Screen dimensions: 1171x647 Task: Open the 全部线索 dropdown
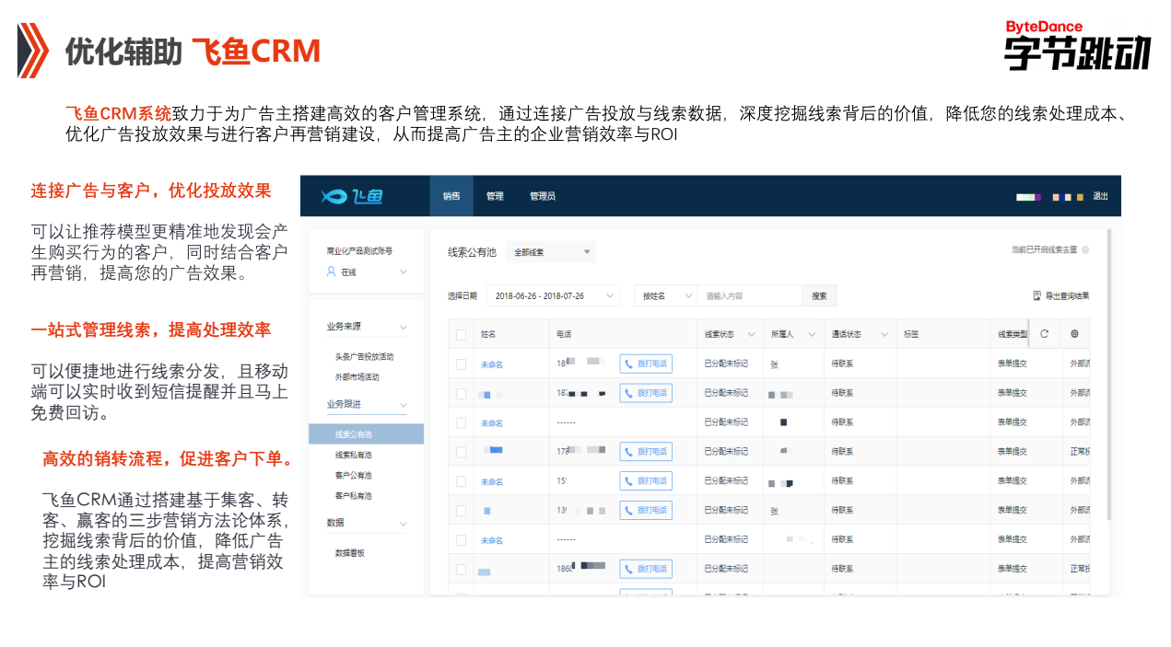(x=550, y=251)
